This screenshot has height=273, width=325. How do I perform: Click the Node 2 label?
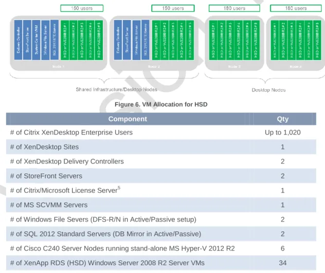pyautogui.click(x=154, y=66)
